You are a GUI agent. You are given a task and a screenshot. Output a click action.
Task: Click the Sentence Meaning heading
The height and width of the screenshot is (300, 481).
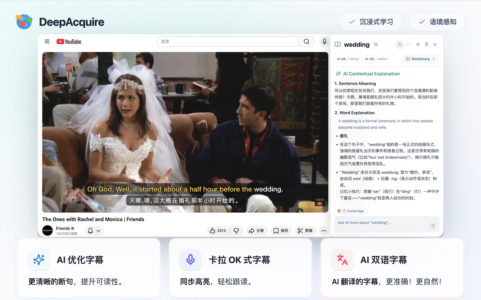(355, 84)
